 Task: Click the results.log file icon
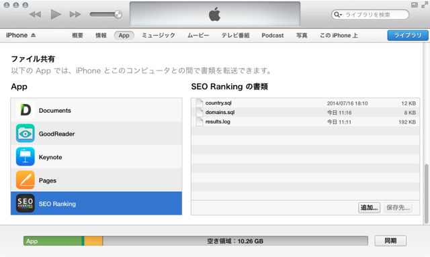click(x=200, y=121)
